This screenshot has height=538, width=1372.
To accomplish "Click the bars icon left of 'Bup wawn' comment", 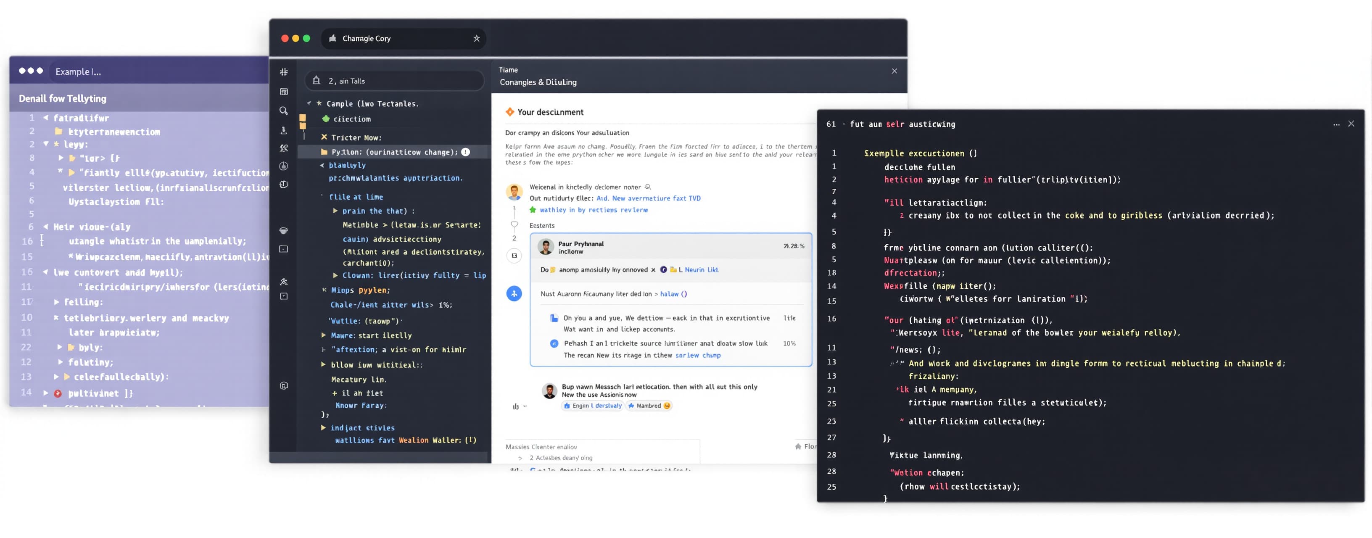I will pos(516,406).
